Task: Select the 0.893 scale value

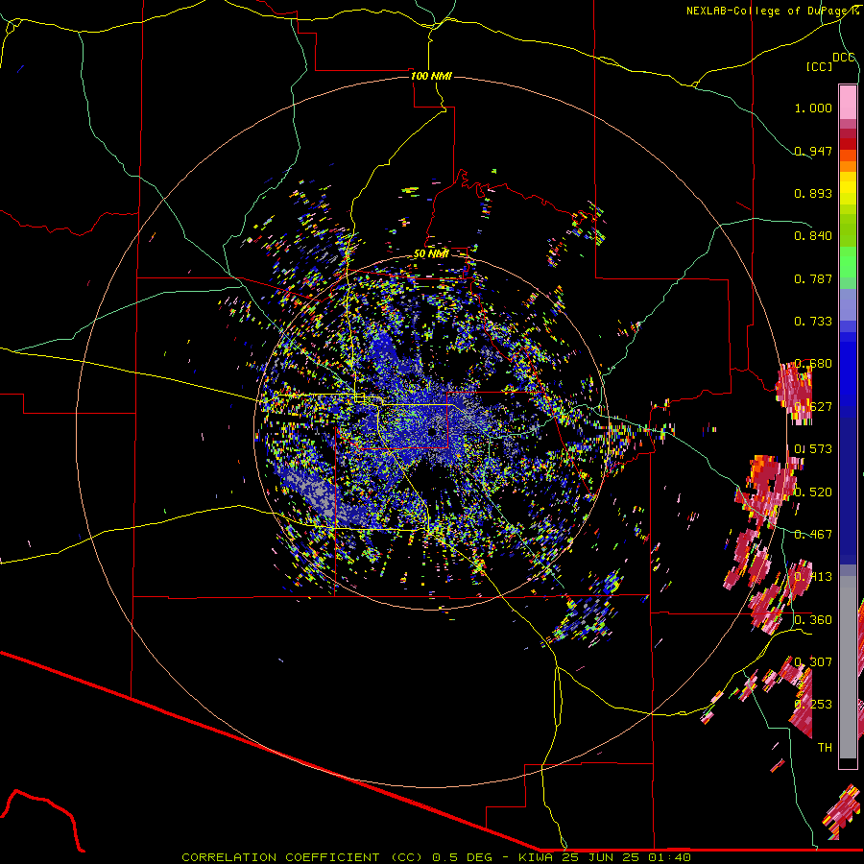Action: tap(813, 193)
